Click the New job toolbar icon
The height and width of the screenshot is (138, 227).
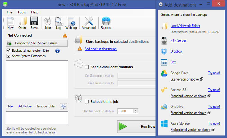point(10,21)
